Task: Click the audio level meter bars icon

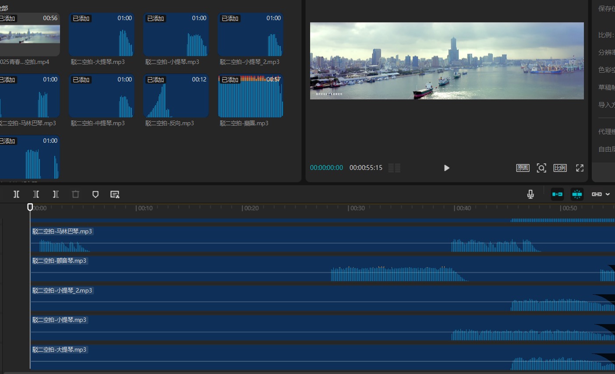Action: [394, 168]
